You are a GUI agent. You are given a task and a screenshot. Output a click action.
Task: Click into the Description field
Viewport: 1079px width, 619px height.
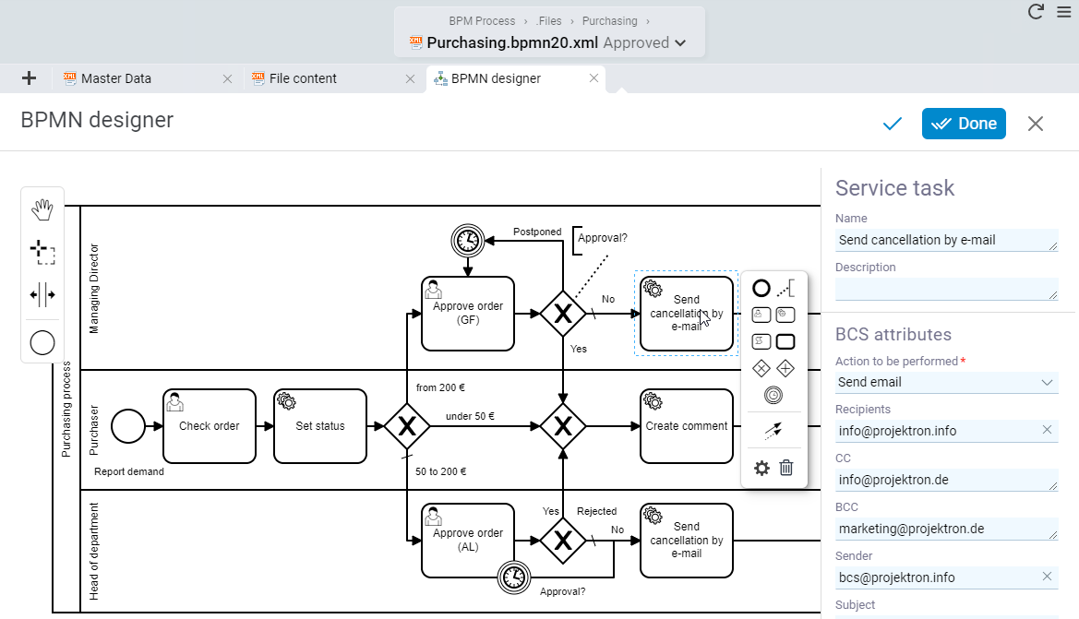click(x=946, y=289)
